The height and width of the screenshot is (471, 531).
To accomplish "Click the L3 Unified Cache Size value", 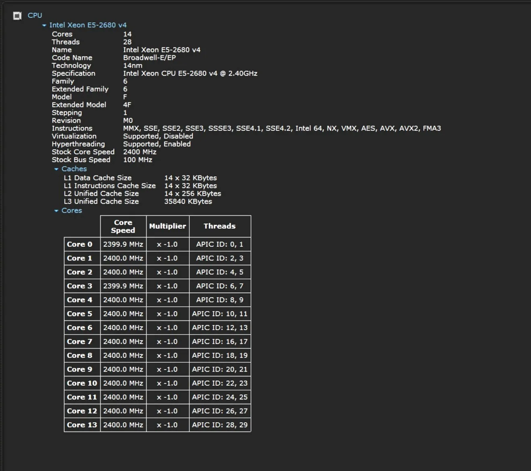I will [188, 201].
